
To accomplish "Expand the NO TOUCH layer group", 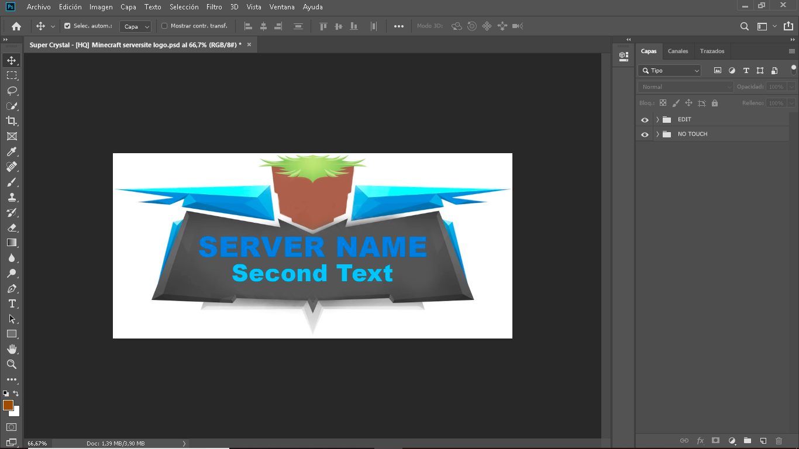I will click(x=657, y=134).
